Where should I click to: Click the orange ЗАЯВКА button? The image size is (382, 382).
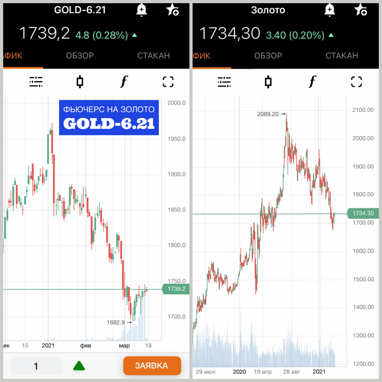point(152,366)
